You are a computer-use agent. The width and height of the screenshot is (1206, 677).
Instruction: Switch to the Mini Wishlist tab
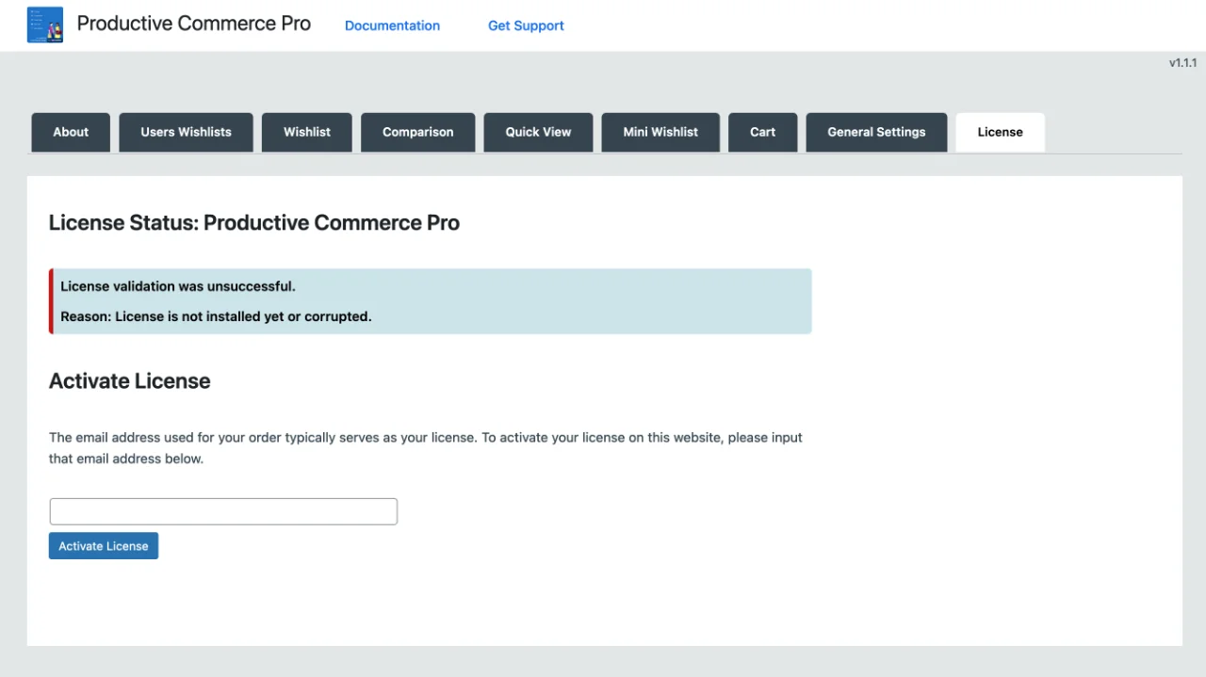[x=660, y=132]
